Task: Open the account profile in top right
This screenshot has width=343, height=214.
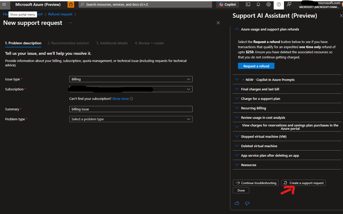Action: tap(320, 5)
